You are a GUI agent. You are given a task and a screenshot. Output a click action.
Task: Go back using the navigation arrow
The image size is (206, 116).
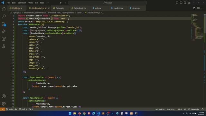point(61,3)
